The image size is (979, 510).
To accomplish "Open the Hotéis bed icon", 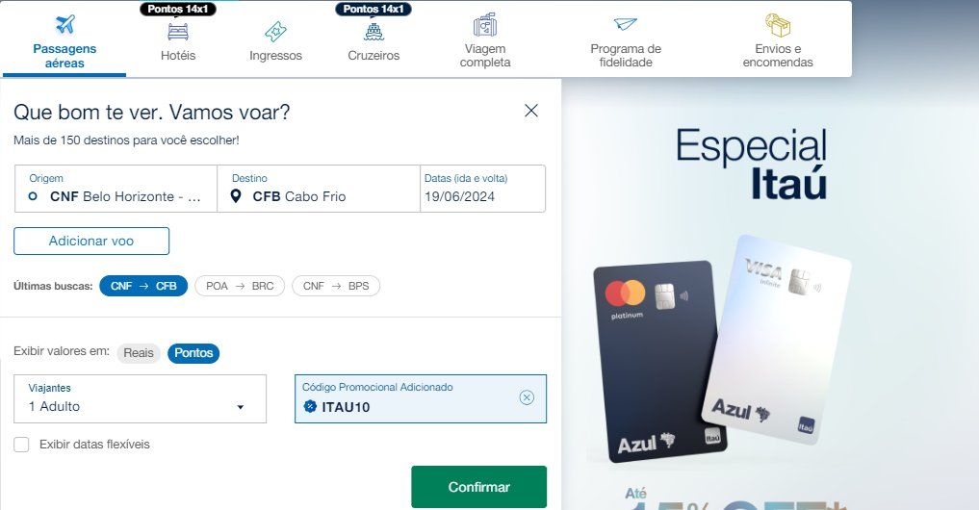I will (x=178, y=31).
